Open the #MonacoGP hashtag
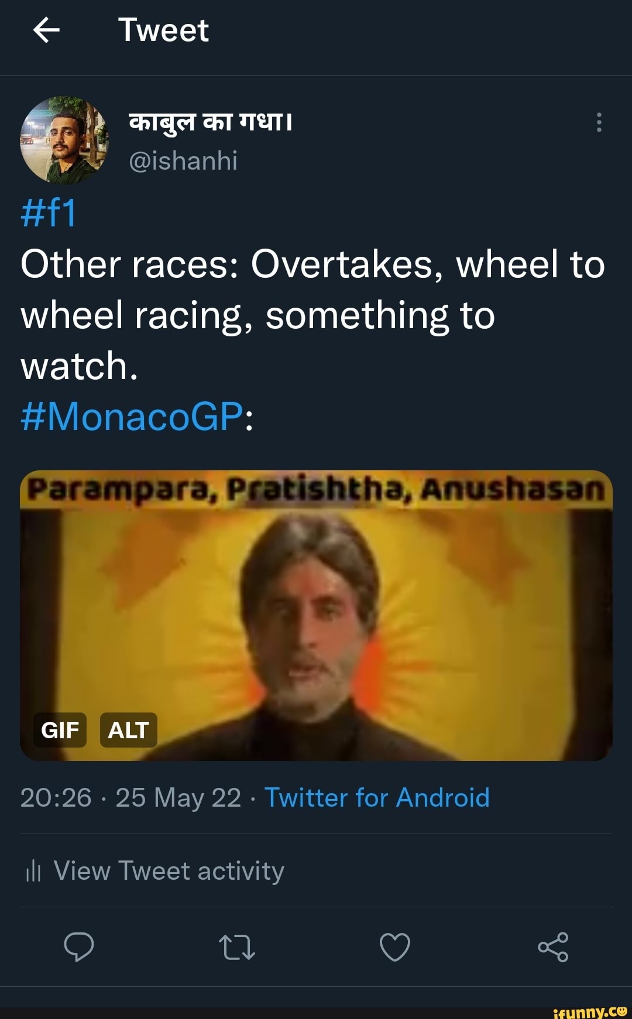632x1019 pixels. click(x=132, y=416)
